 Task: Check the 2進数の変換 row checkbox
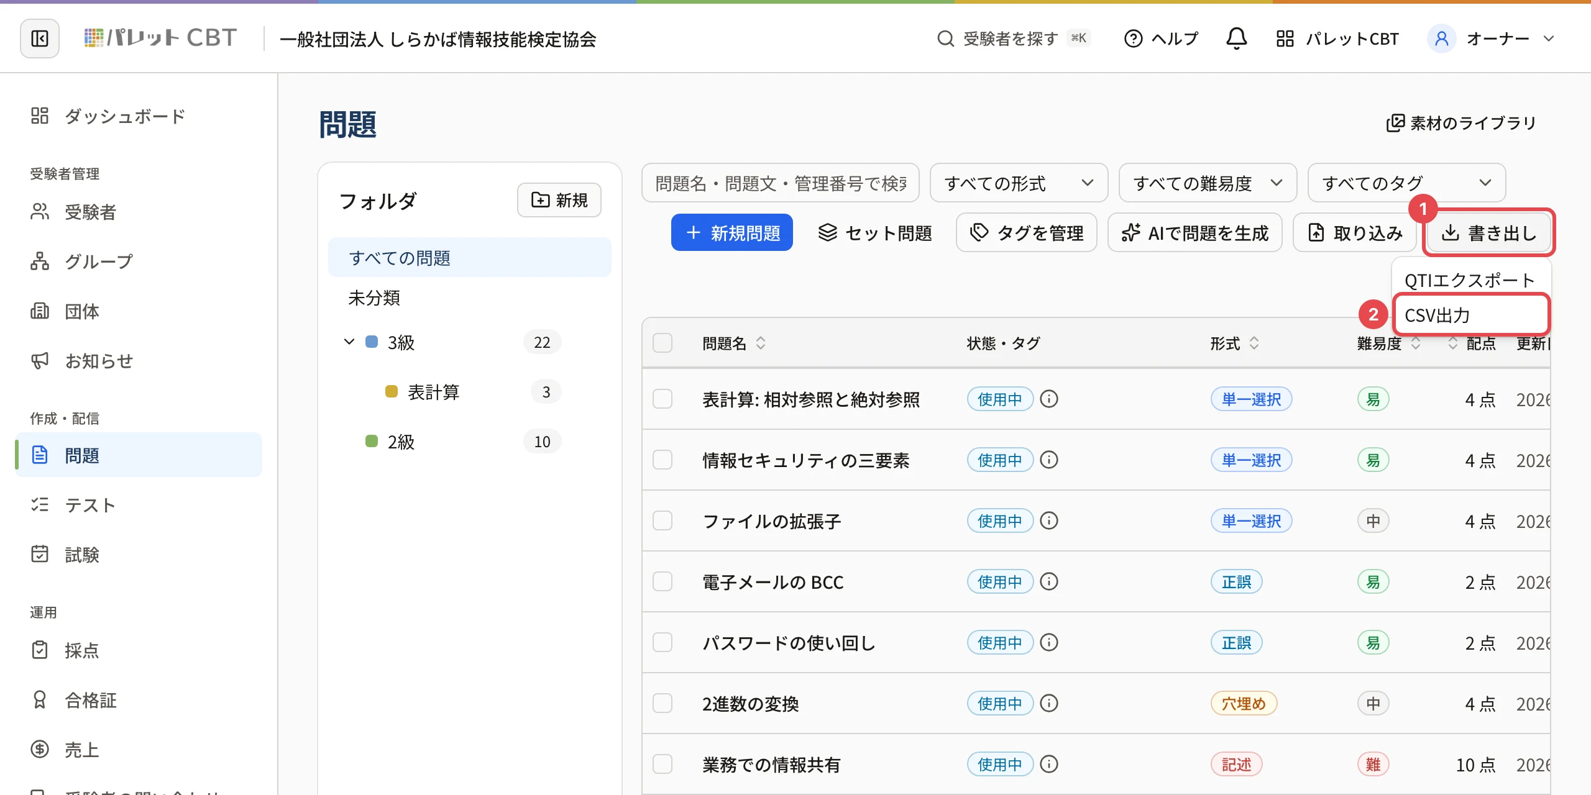[663, 704]
